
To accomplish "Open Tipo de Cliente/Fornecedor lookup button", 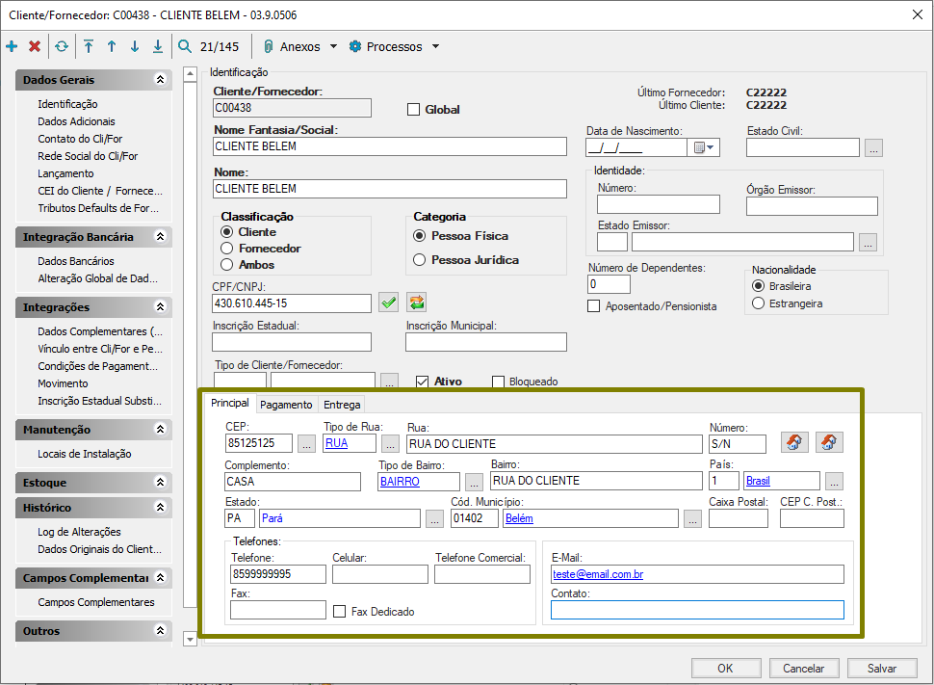I will tap(390, 382).
